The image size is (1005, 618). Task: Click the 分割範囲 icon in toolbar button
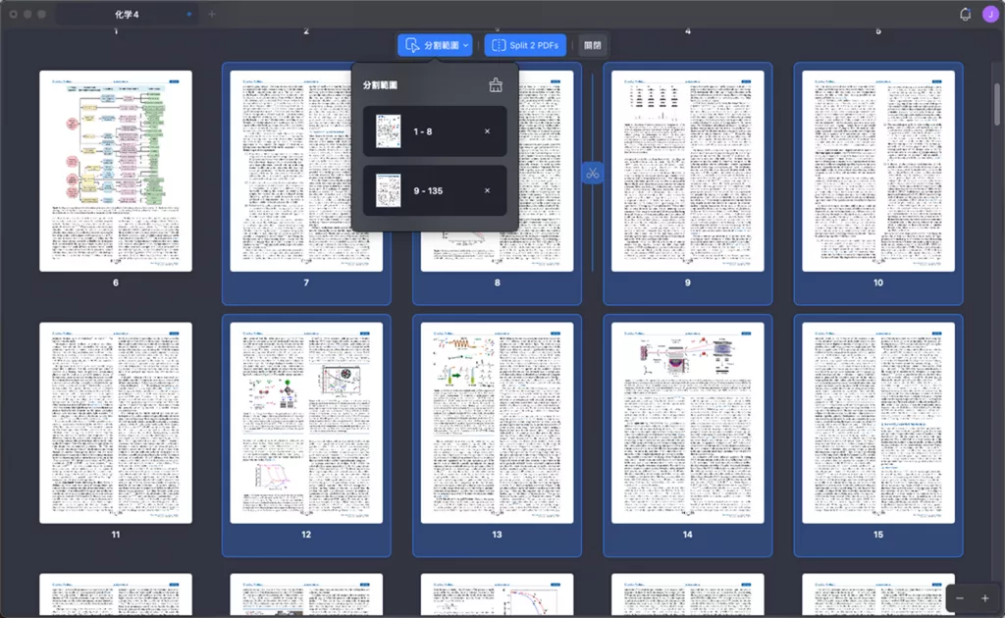(412, 45)
